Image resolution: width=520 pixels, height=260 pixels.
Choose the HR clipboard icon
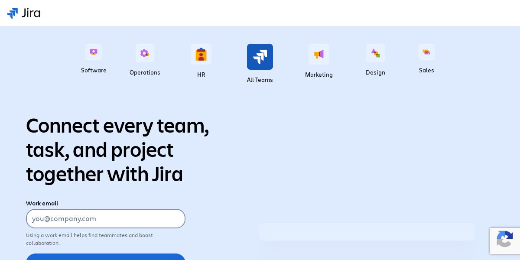point(201,54)
